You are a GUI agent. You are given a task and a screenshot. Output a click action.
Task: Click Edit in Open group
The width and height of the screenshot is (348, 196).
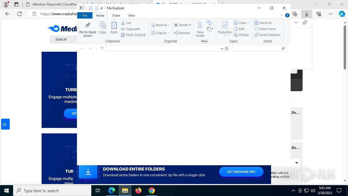coord(239,29)
